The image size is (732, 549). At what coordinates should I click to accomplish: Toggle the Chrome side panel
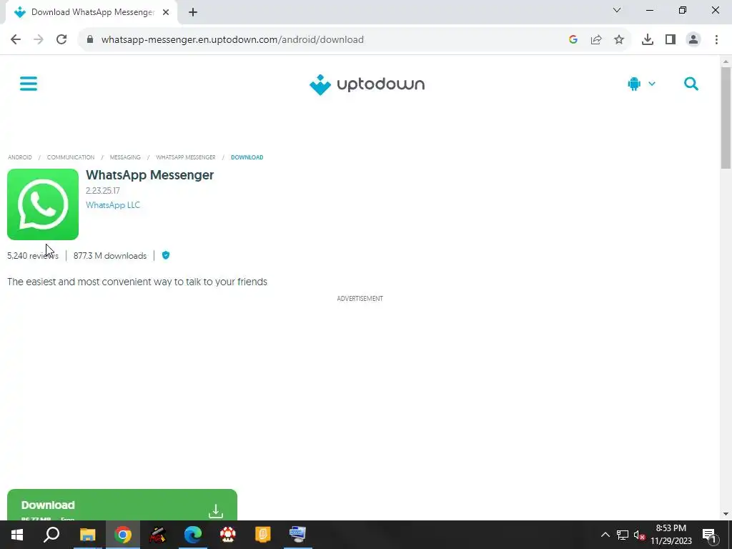point(671,40)
